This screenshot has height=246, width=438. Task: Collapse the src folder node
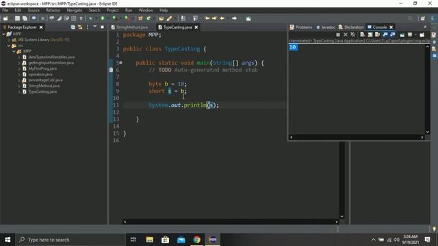9,46
